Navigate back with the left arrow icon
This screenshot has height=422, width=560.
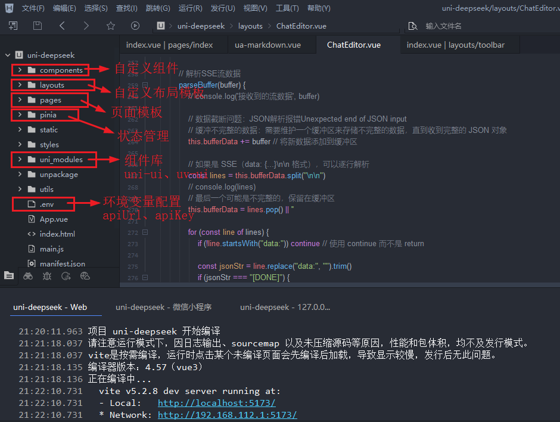click(x=62, y=26)
